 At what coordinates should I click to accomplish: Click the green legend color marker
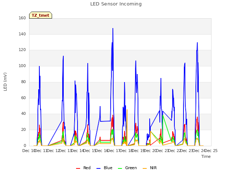120,168
